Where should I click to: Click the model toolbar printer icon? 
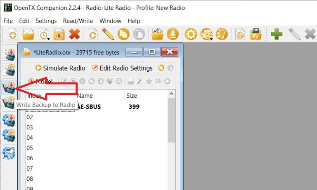(x=158, y=81)
